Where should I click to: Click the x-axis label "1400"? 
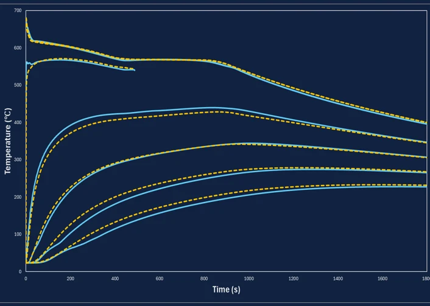click(x=338, y=279)
